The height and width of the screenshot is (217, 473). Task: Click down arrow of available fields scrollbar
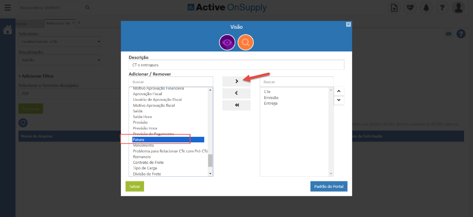pyautogui.click(x=210, y=174)
